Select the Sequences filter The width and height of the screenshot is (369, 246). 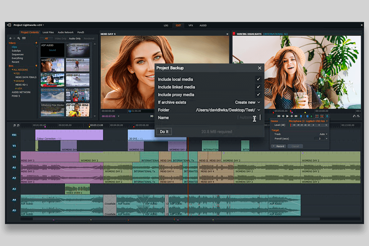pos(18,54)
